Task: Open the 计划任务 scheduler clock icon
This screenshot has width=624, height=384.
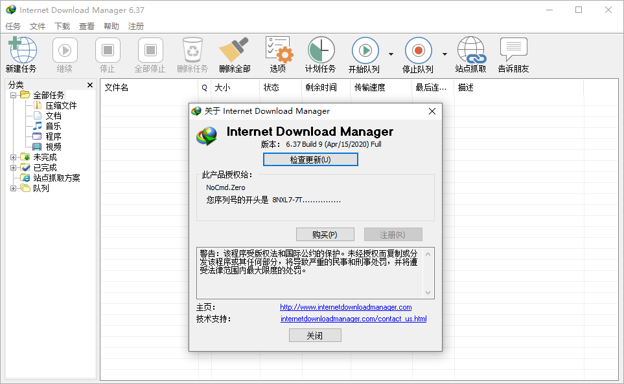Action: (x=321, y=54)
